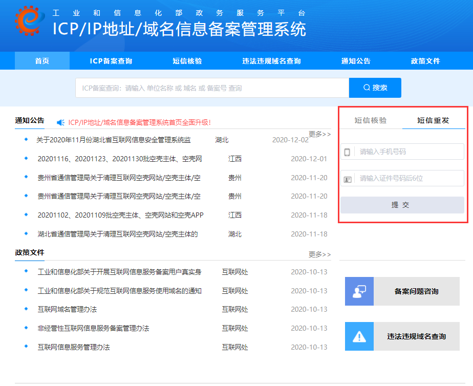Go to 通知公告 in the navigation bar

pos(356,61)
